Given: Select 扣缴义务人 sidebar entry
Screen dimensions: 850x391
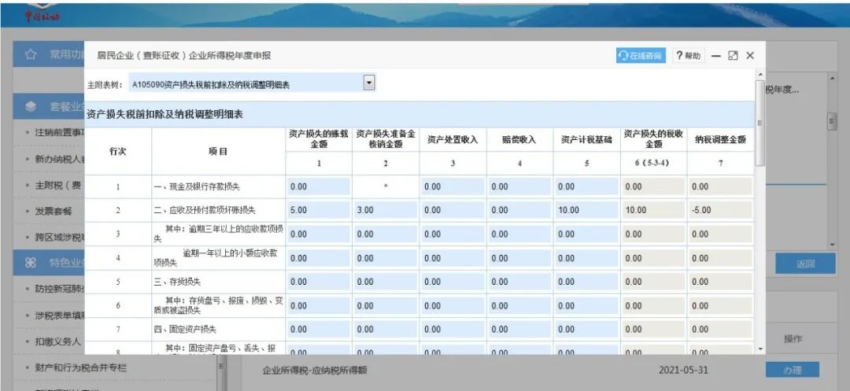Looking at the screenshot, I should (58, 341).
